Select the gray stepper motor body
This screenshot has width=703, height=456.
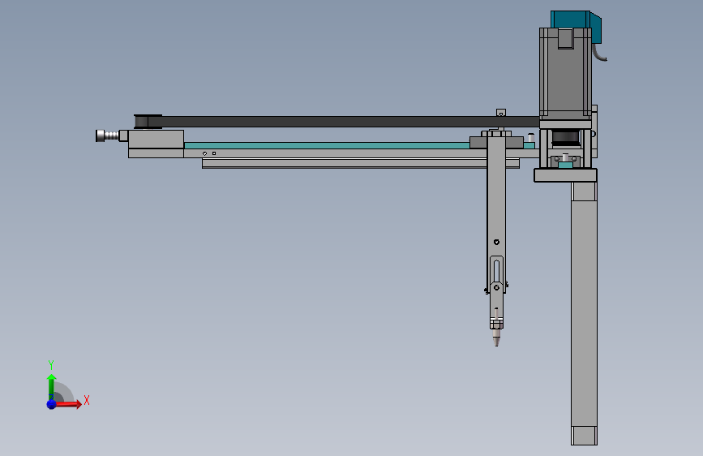[x=565, y=74]
